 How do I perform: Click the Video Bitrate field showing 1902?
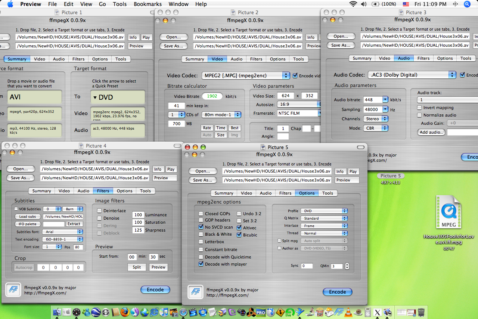click(212, 96)
